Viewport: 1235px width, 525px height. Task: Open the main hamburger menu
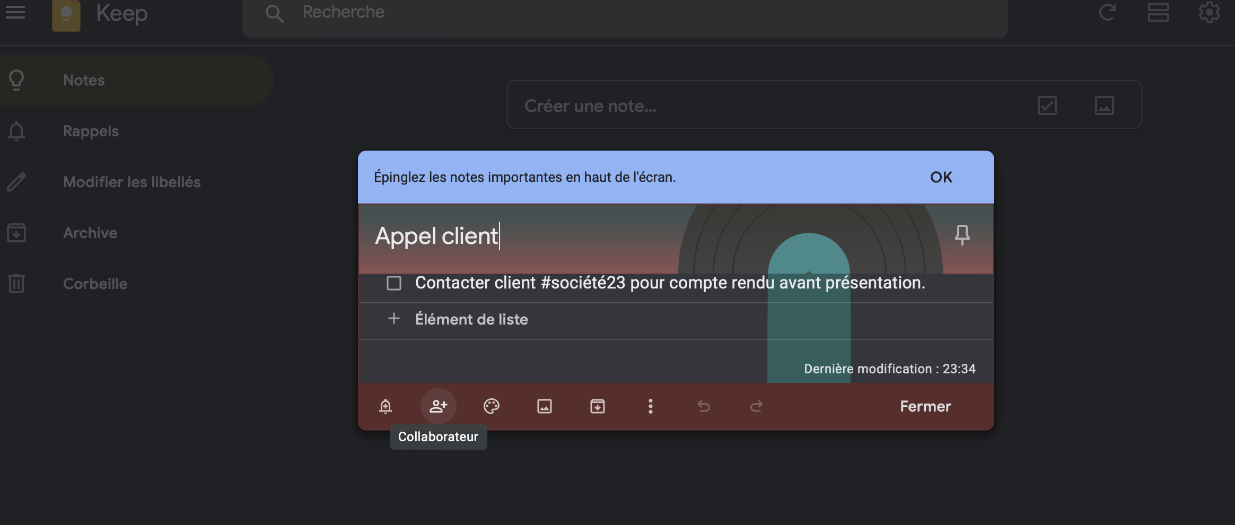click(x=15, y=12)
